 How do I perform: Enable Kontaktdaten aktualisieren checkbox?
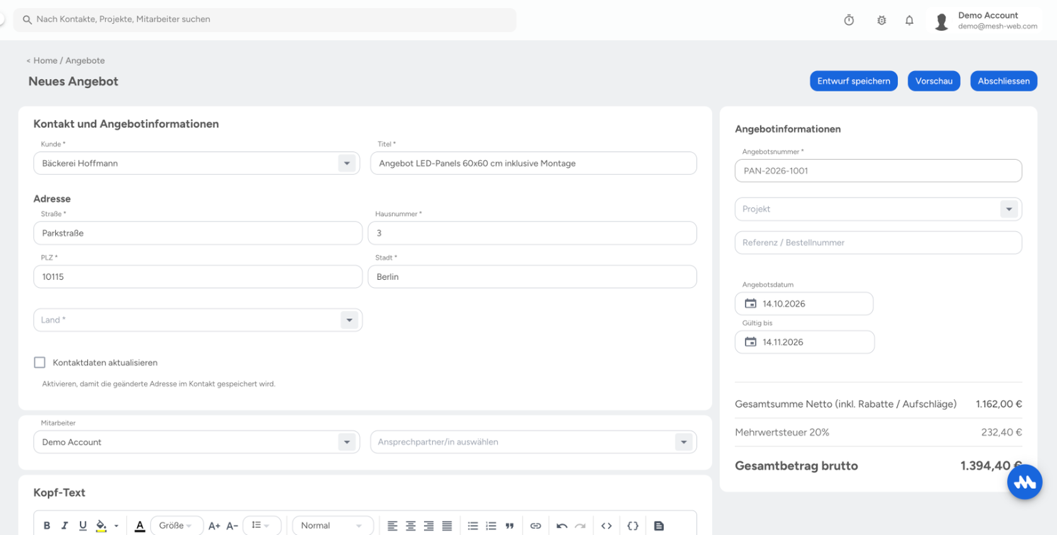coord(40,363)
